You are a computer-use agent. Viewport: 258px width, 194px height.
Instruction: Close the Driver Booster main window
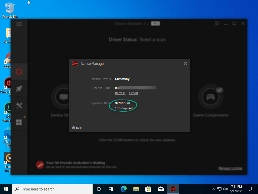coord(243,23)
